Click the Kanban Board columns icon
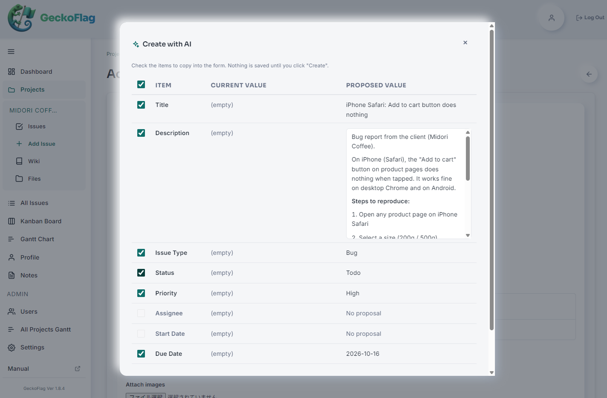The width and height of the screenshot is (607, 398). pyautogui.click(x=12, y=221)
